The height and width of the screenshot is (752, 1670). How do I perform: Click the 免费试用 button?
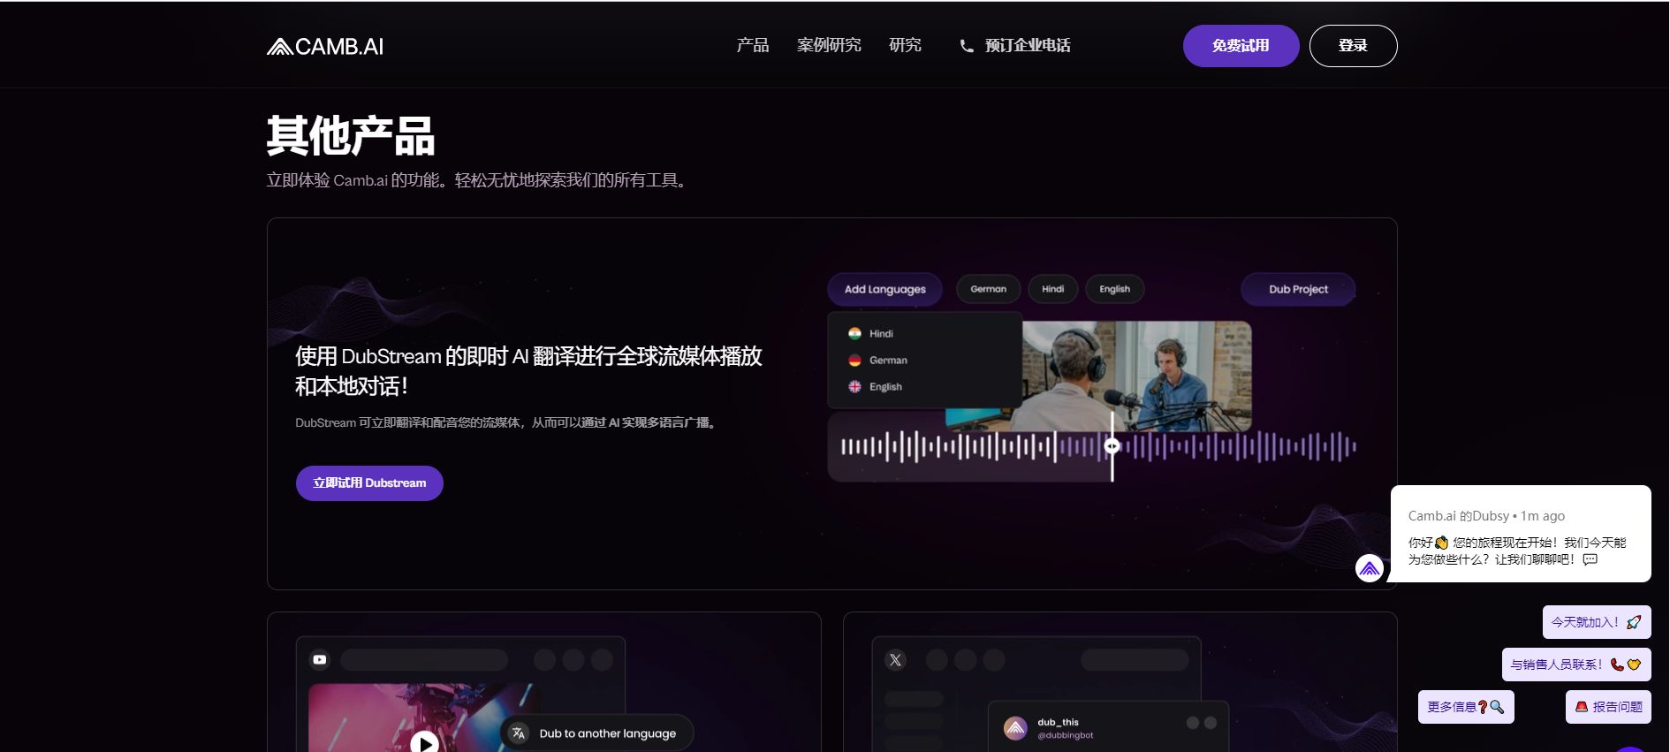[1241, 46]
